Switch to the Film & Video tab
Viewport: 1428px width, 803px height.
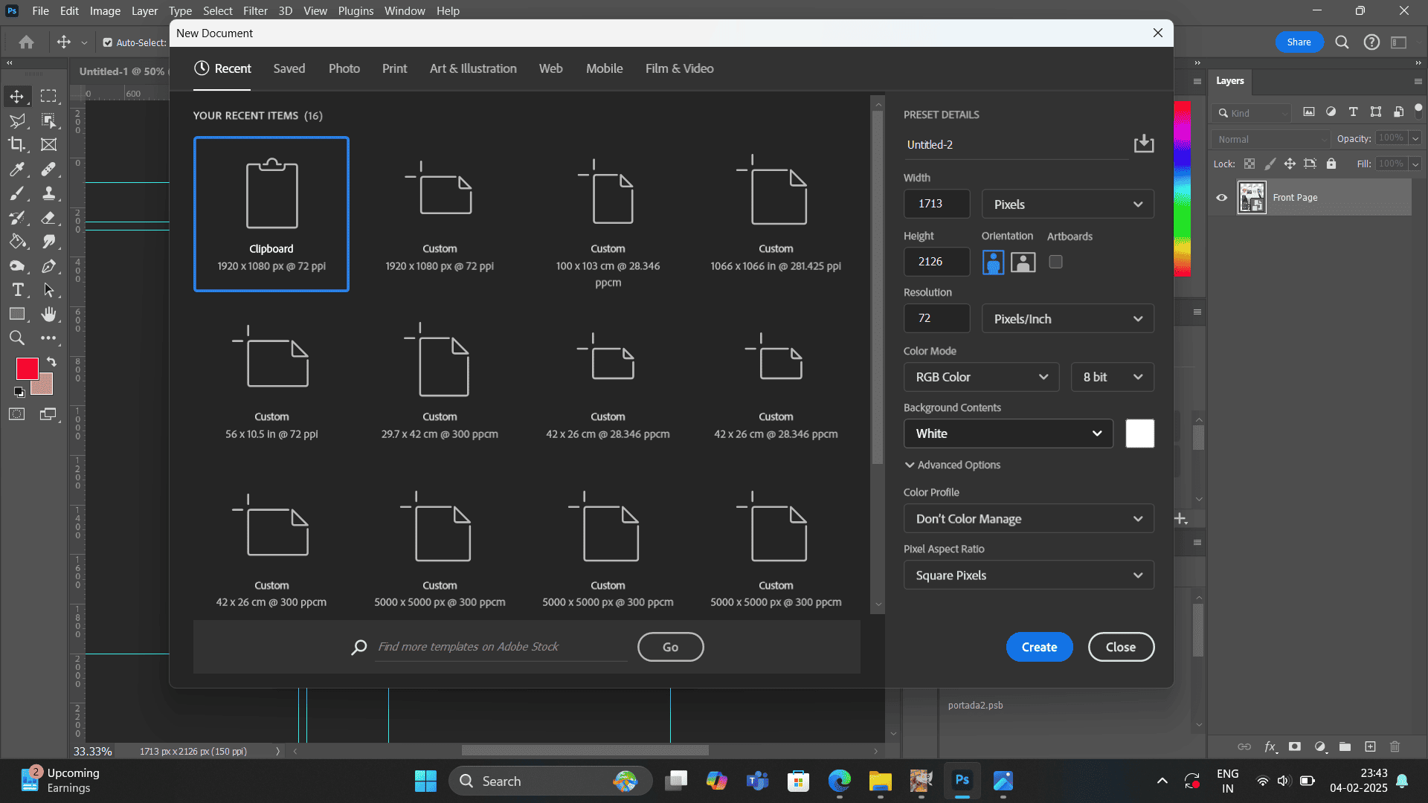pos(679,68)
